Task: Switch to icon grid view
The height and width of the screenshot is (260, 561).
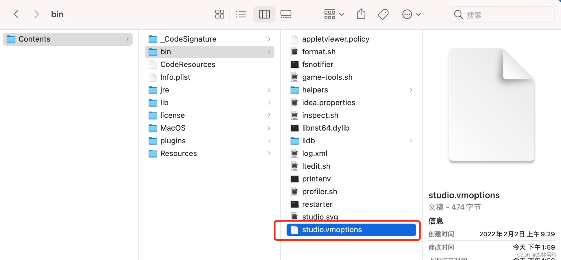Action: (219, 14)
